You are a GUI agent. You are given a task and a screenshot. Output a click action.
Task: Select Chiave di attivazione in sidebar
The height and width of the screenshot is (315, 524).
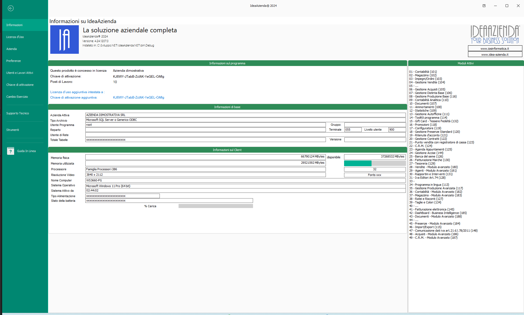point(25,85)
